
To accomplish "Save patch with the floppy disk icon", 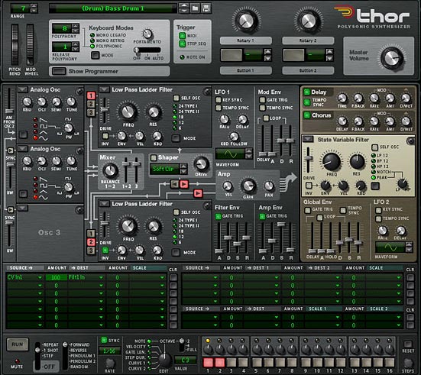I will (x=206, y=8).
